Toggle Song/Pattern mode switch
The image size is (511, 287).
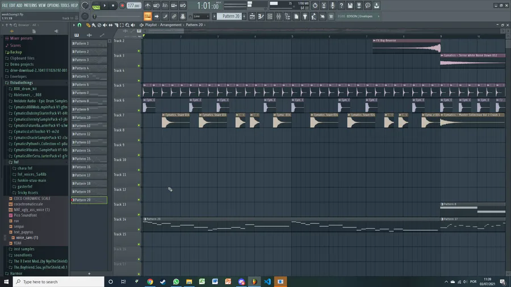pos(96,6)
